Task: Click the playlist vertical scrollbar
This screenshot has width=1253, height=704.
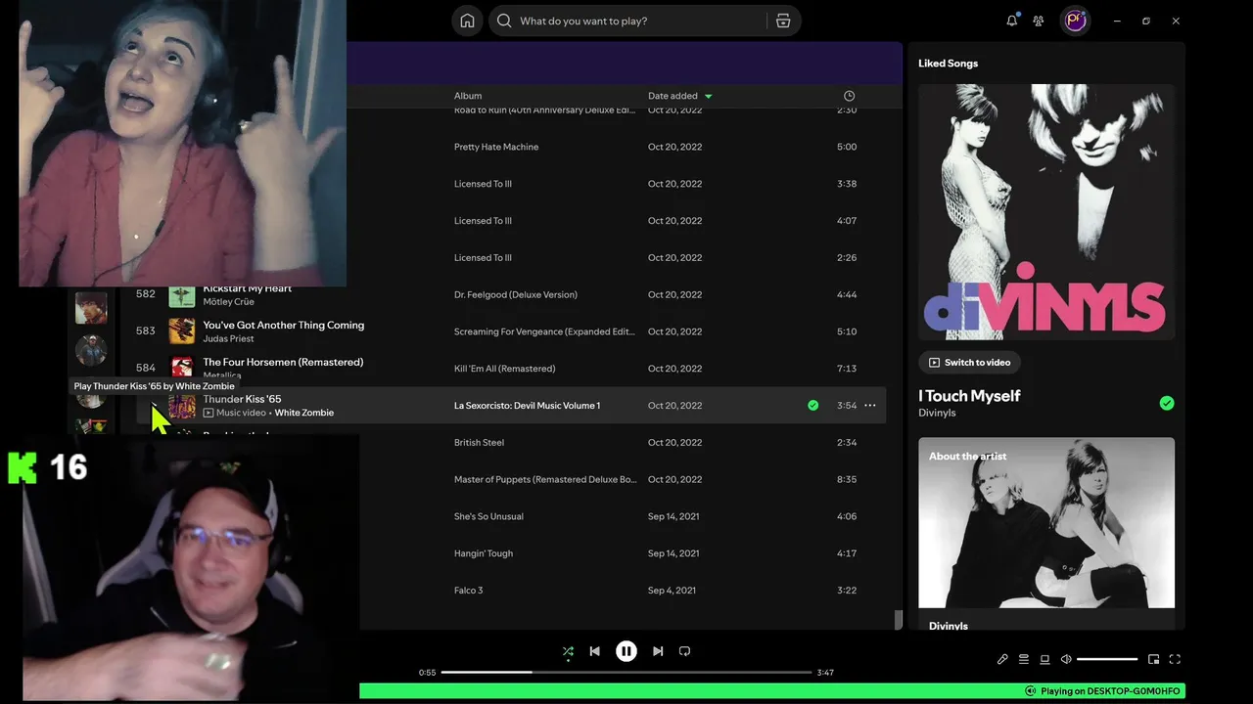Action: [898, 620]
